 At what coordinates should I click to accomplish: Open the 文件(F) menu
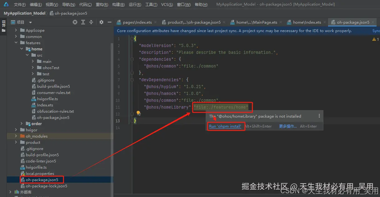(20, 4)
